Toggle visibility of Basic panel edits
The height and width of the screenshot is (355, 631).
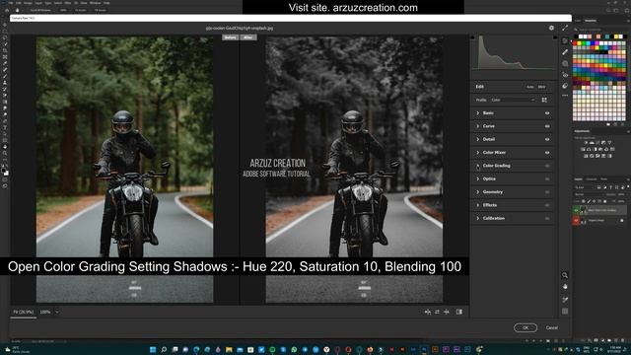(x=547, y=113)
